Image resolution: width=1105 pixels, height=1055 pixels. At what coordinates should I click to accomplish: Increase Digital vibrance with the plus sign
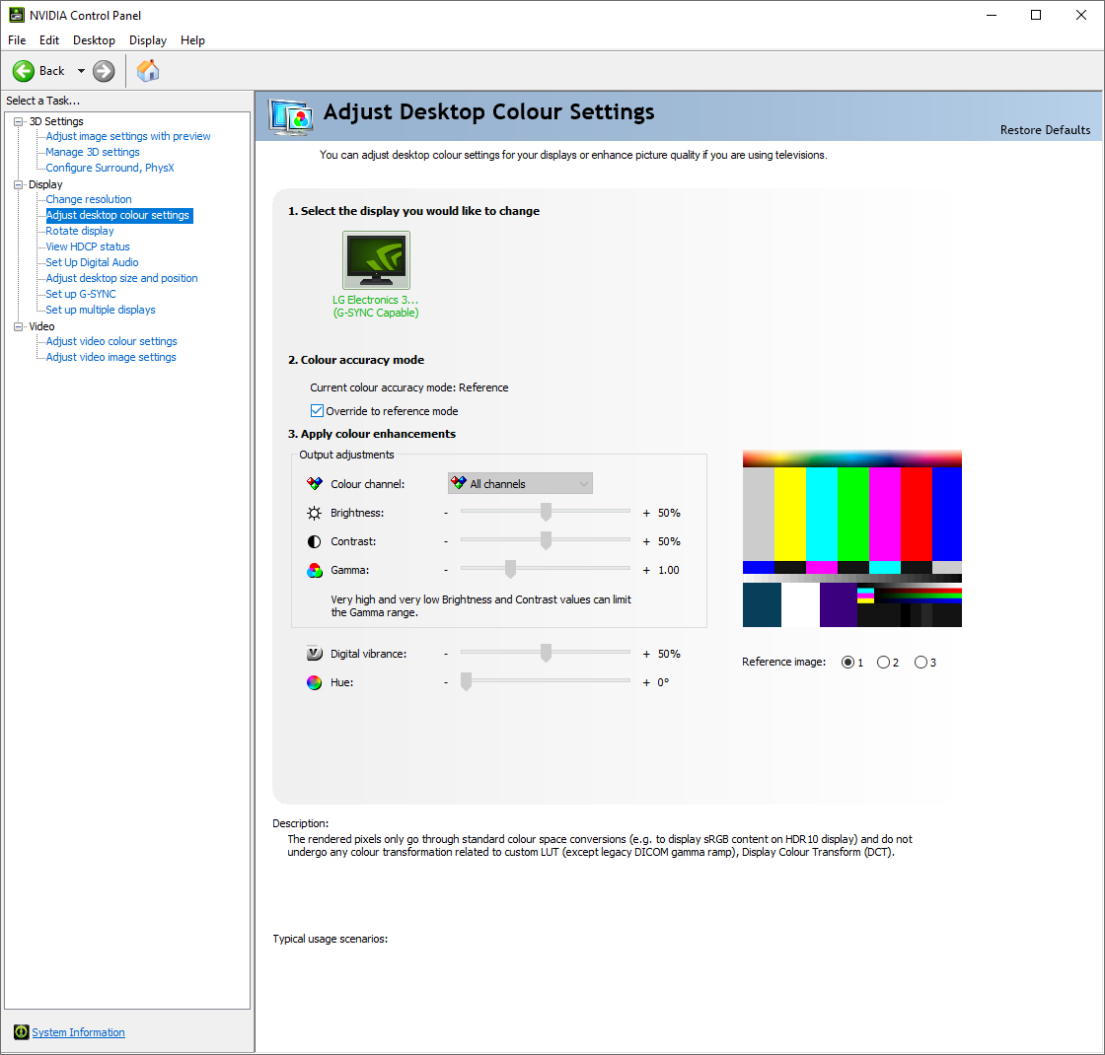pyautogui.click(x=646, y=655)
